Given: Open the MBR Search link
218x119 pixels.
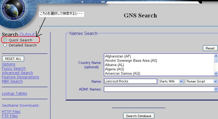Looking at the screenshot, I should coord(12,81).
